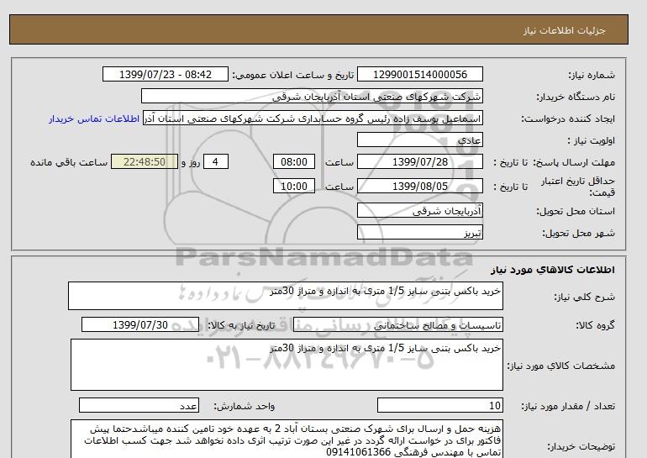This screenshot has width=647, height=458.
Task: Click the need date field 1399/07/30
Action: pos(140,324)
